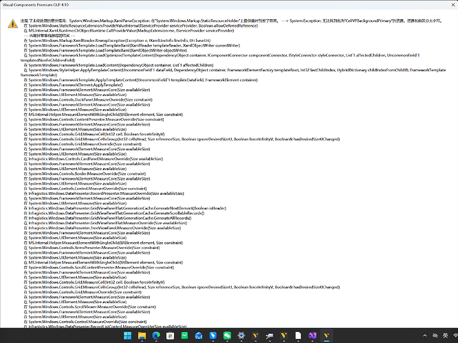
Task: Click the 'ScrollViewer.MeasureOverride' line
Action: coord(89,307)
